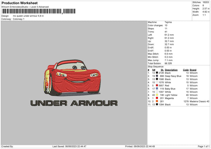Click the black swatch in stop row 1

(157, 73)
